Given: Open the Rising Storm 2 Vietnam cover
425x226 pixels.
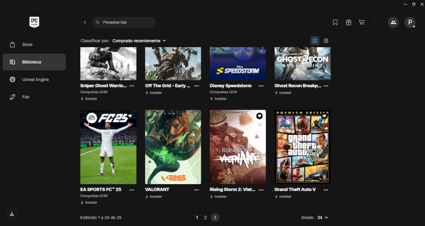Looking at the screenshot, I should coord(237,147).
